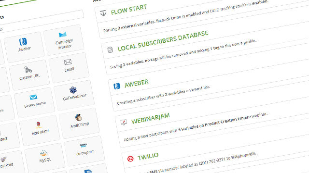
Task: Click the Twilio step red icon
Action: 130,159
